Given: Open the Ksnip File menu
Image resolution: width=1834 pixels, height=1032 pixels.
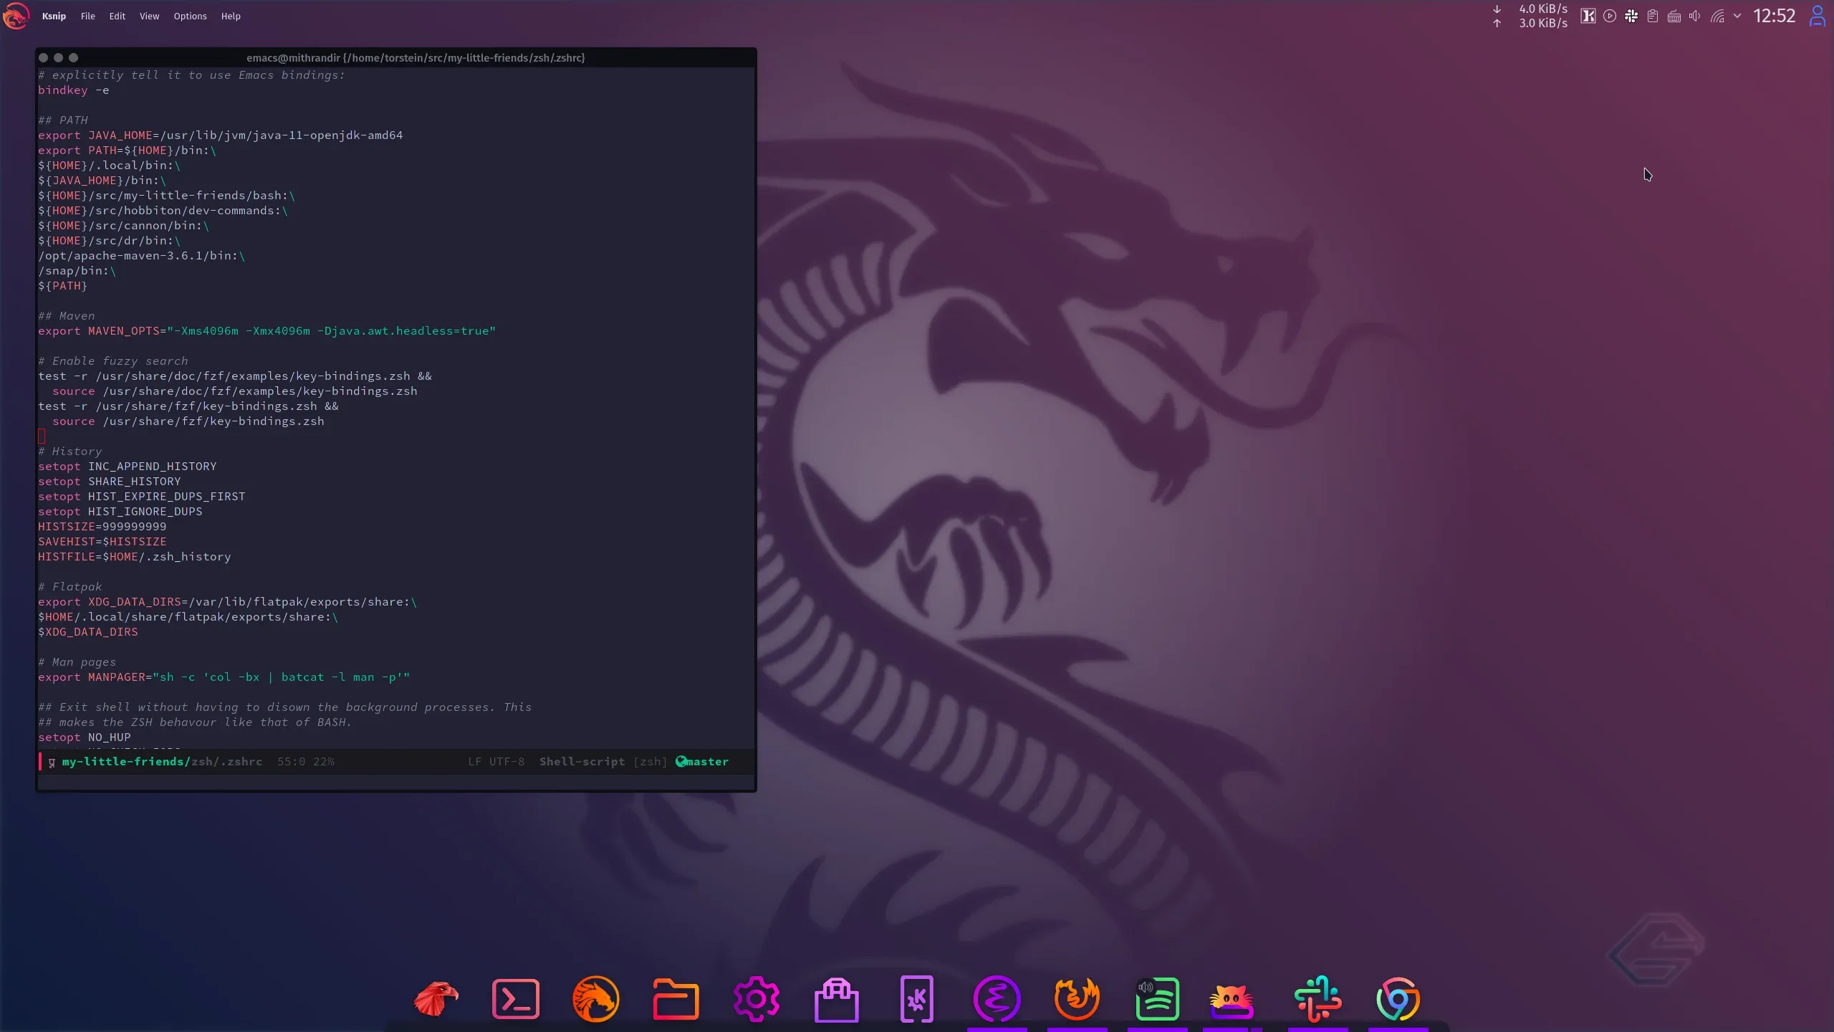Looking at the screenshot, I should click(87, 16).
